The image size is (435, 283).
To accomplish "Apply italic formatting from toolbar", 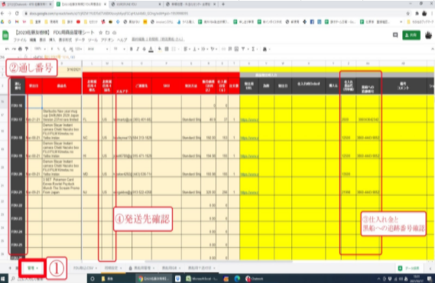I will coord(138,49).
